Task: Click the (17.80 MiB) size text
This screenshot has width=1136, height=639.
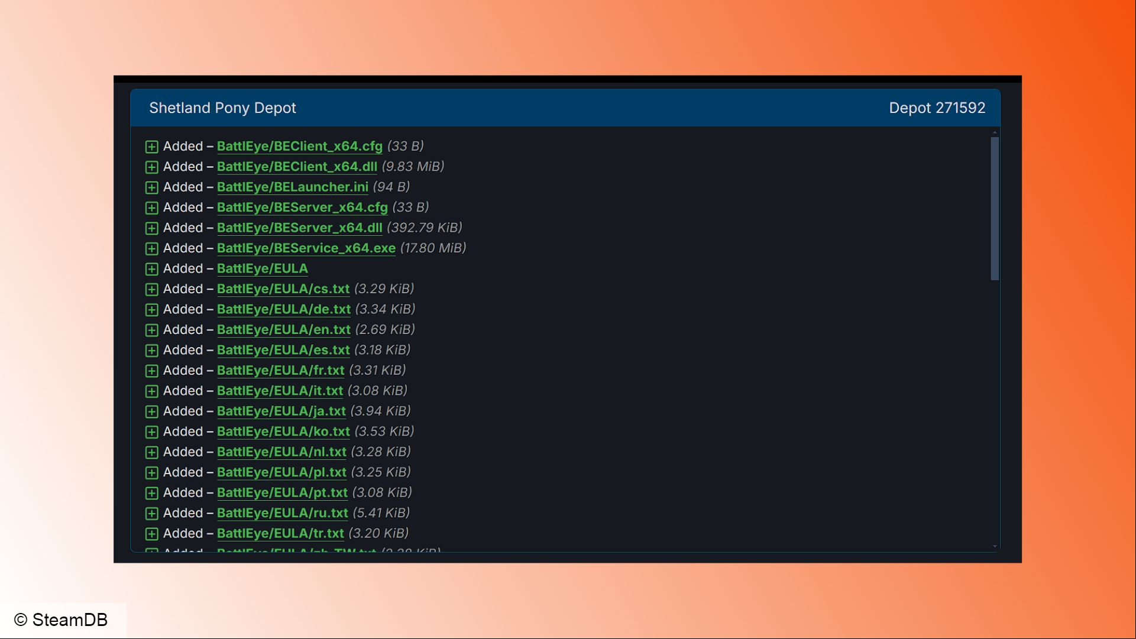Action: pos(433,248)
